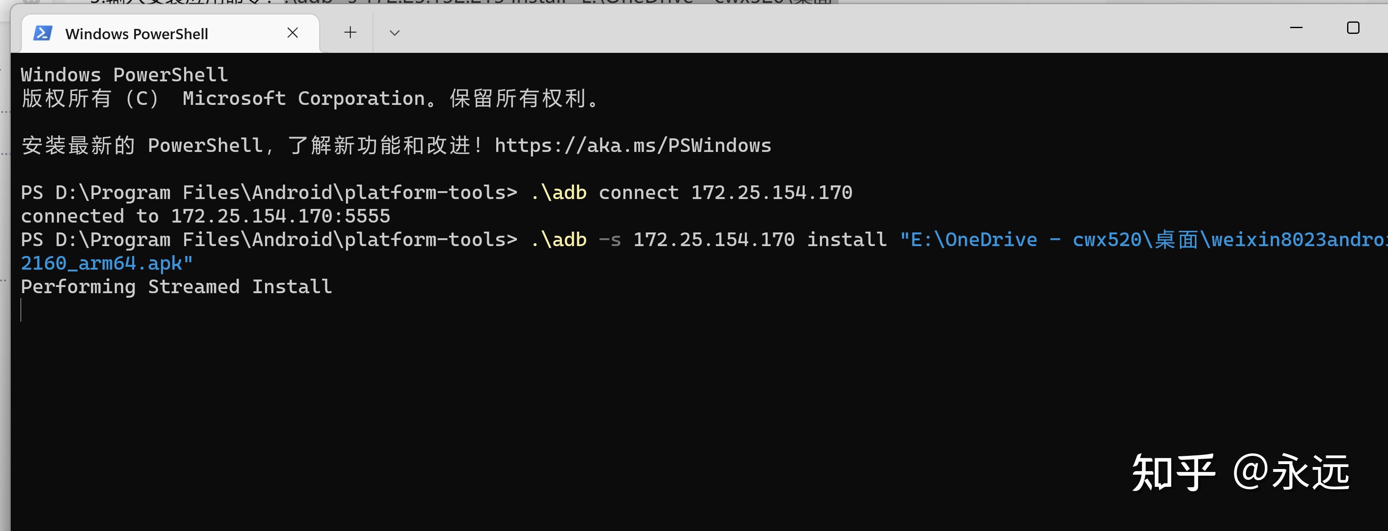Click the Zhihu watermark text
Viewport: 1388px width, 531px height.
[1240, 472]
